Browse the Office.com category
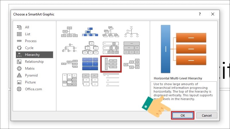The image size is (230, 129). pyautogui.click(x=33, y=89)
